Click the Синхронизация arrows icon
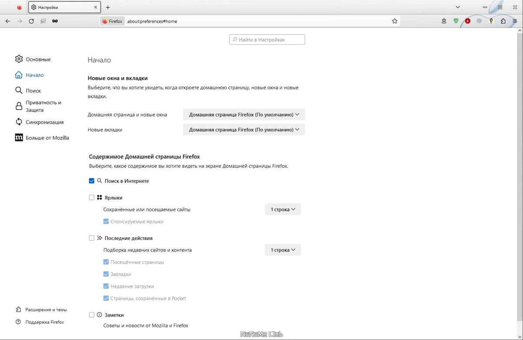The width and height of the screenshot is (523, 340). (x=19, y=122)
